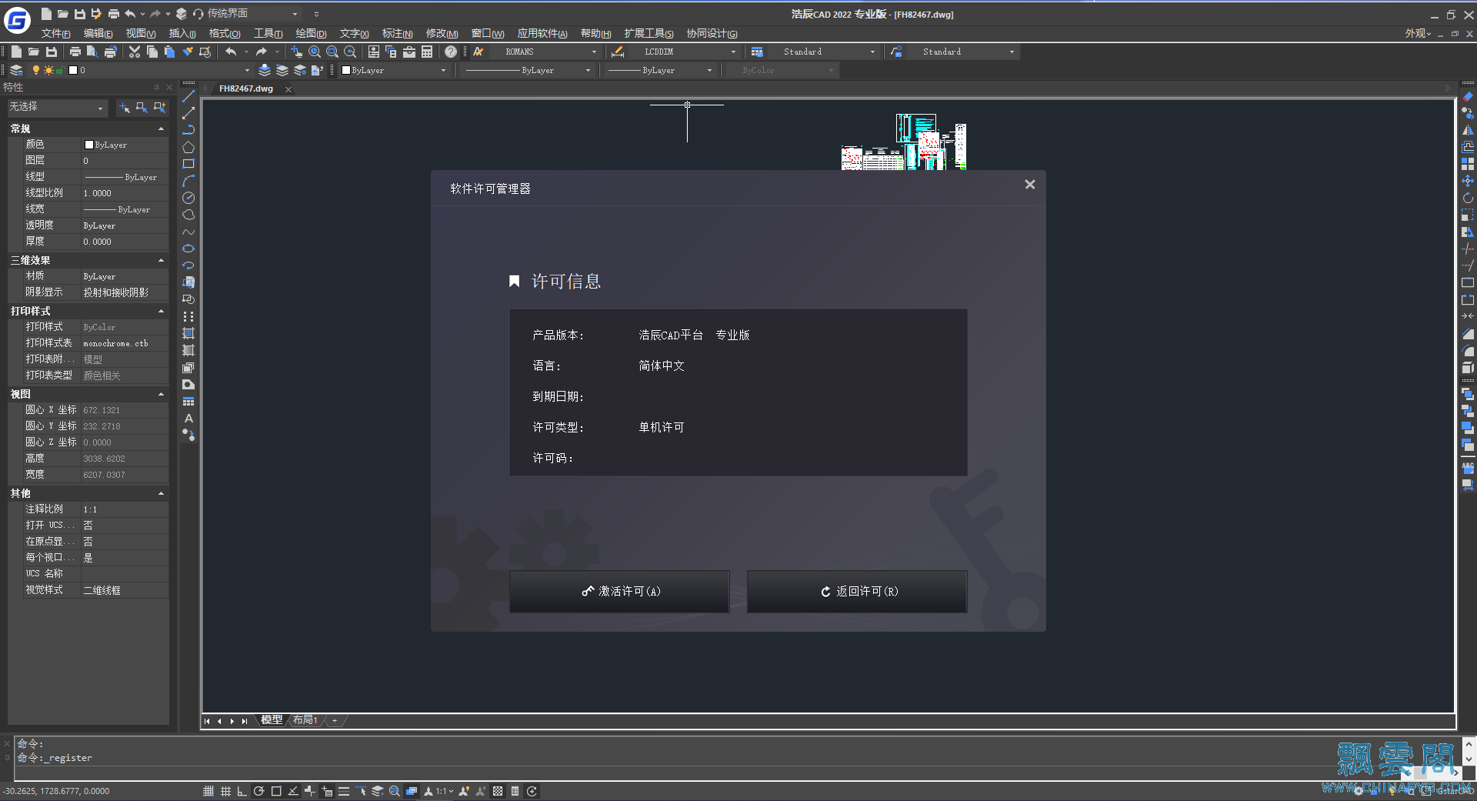Toggle Dynamic Input in status bar

coord(327,791)
